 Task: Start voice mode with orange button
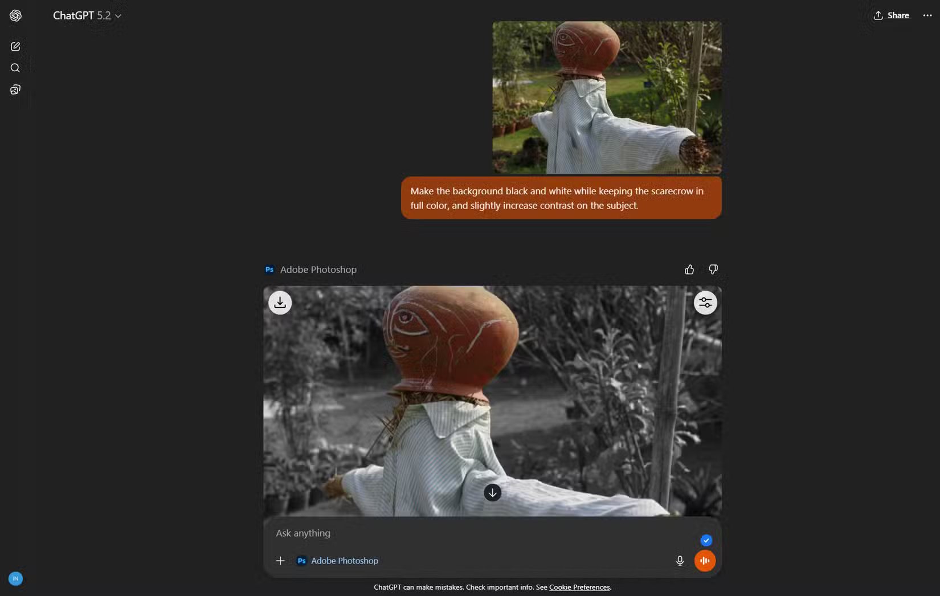click(705, 561)
